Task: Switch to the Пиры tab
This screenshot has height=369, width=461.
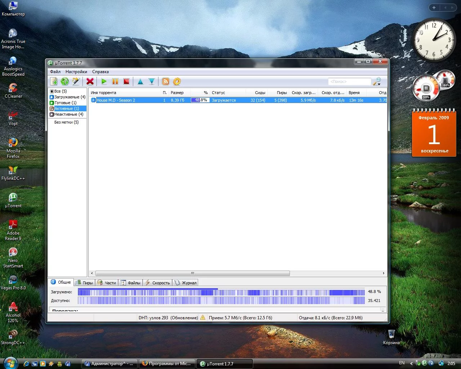Action: pyautogui.click(x=84, y=283)
